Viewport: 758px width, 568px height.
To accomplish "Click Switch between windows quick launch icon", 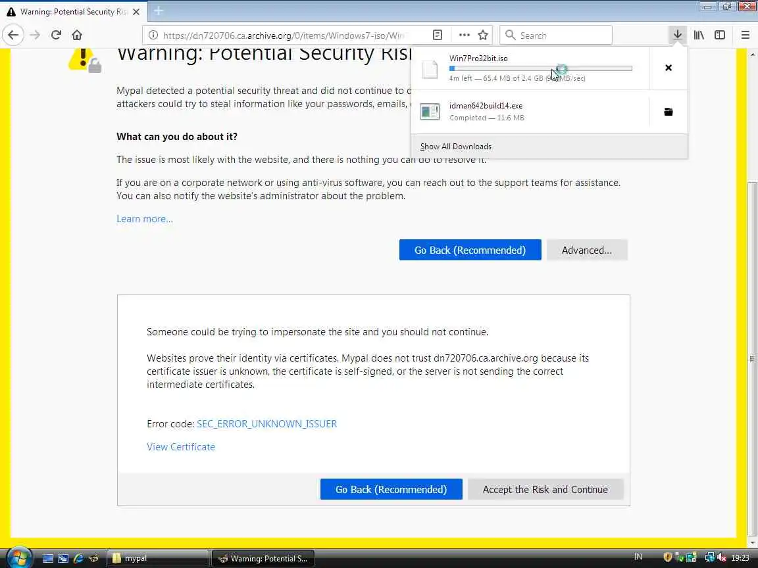I will click(x=63, y=558).
